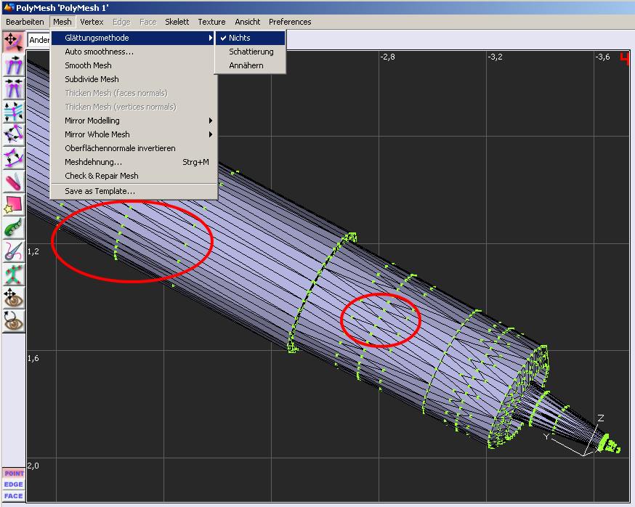This screenshot has width=635, height=507.
Task: Select the pocket knife cut tool
Action: click(13, 182)
